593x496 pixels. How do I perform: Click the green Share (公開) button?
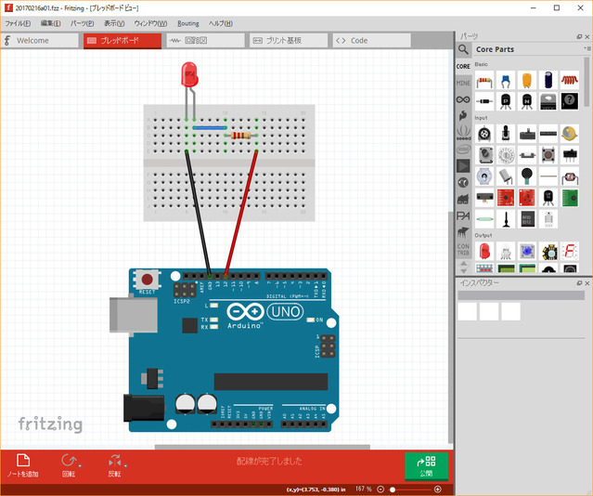[x=426, y=466]
